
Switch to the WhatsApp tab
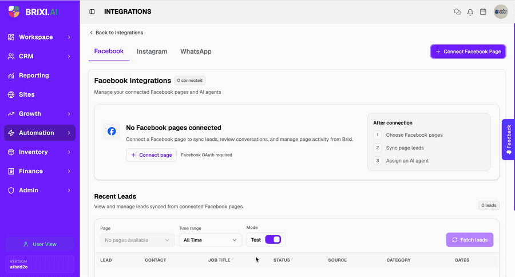click(x=196, y=52)
